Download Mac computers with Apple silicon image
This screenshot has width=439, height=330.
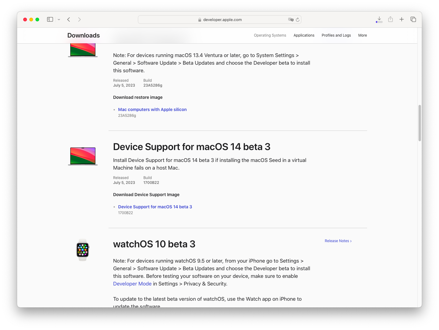pyautogui.click(x=152, y=109)
